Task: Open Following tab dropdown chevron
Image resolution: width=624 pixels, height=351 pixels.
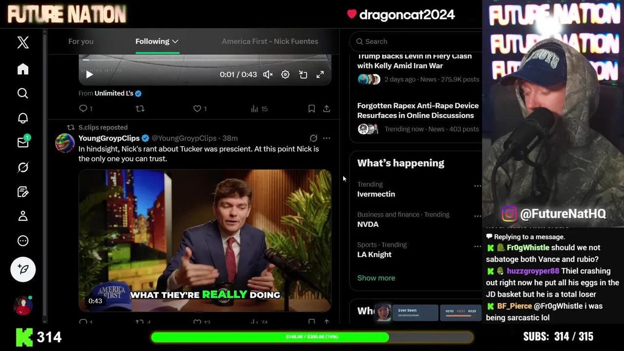Action: (x=175, y=41)
